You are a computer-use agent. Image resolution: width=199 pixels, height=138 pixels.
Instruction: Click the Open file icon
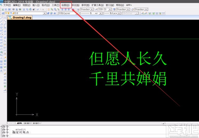coord(6,9)
